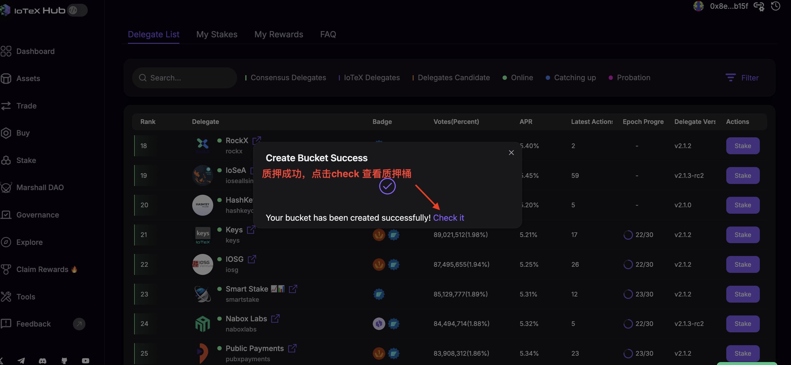
Task: Click the Check it link
Action: point(448,218)
